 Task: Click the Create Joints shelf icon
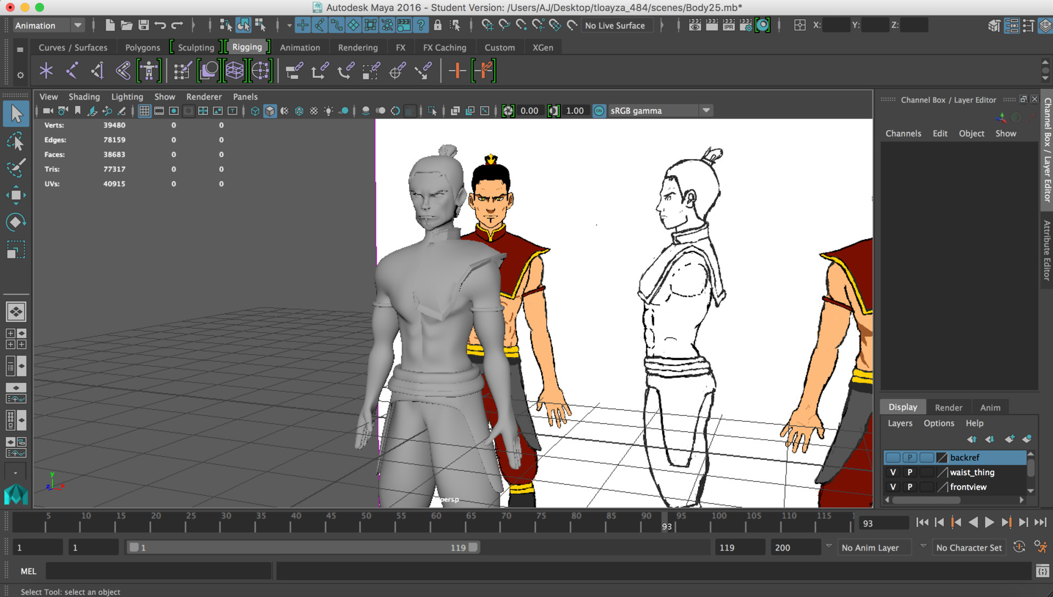pos(72,71)
